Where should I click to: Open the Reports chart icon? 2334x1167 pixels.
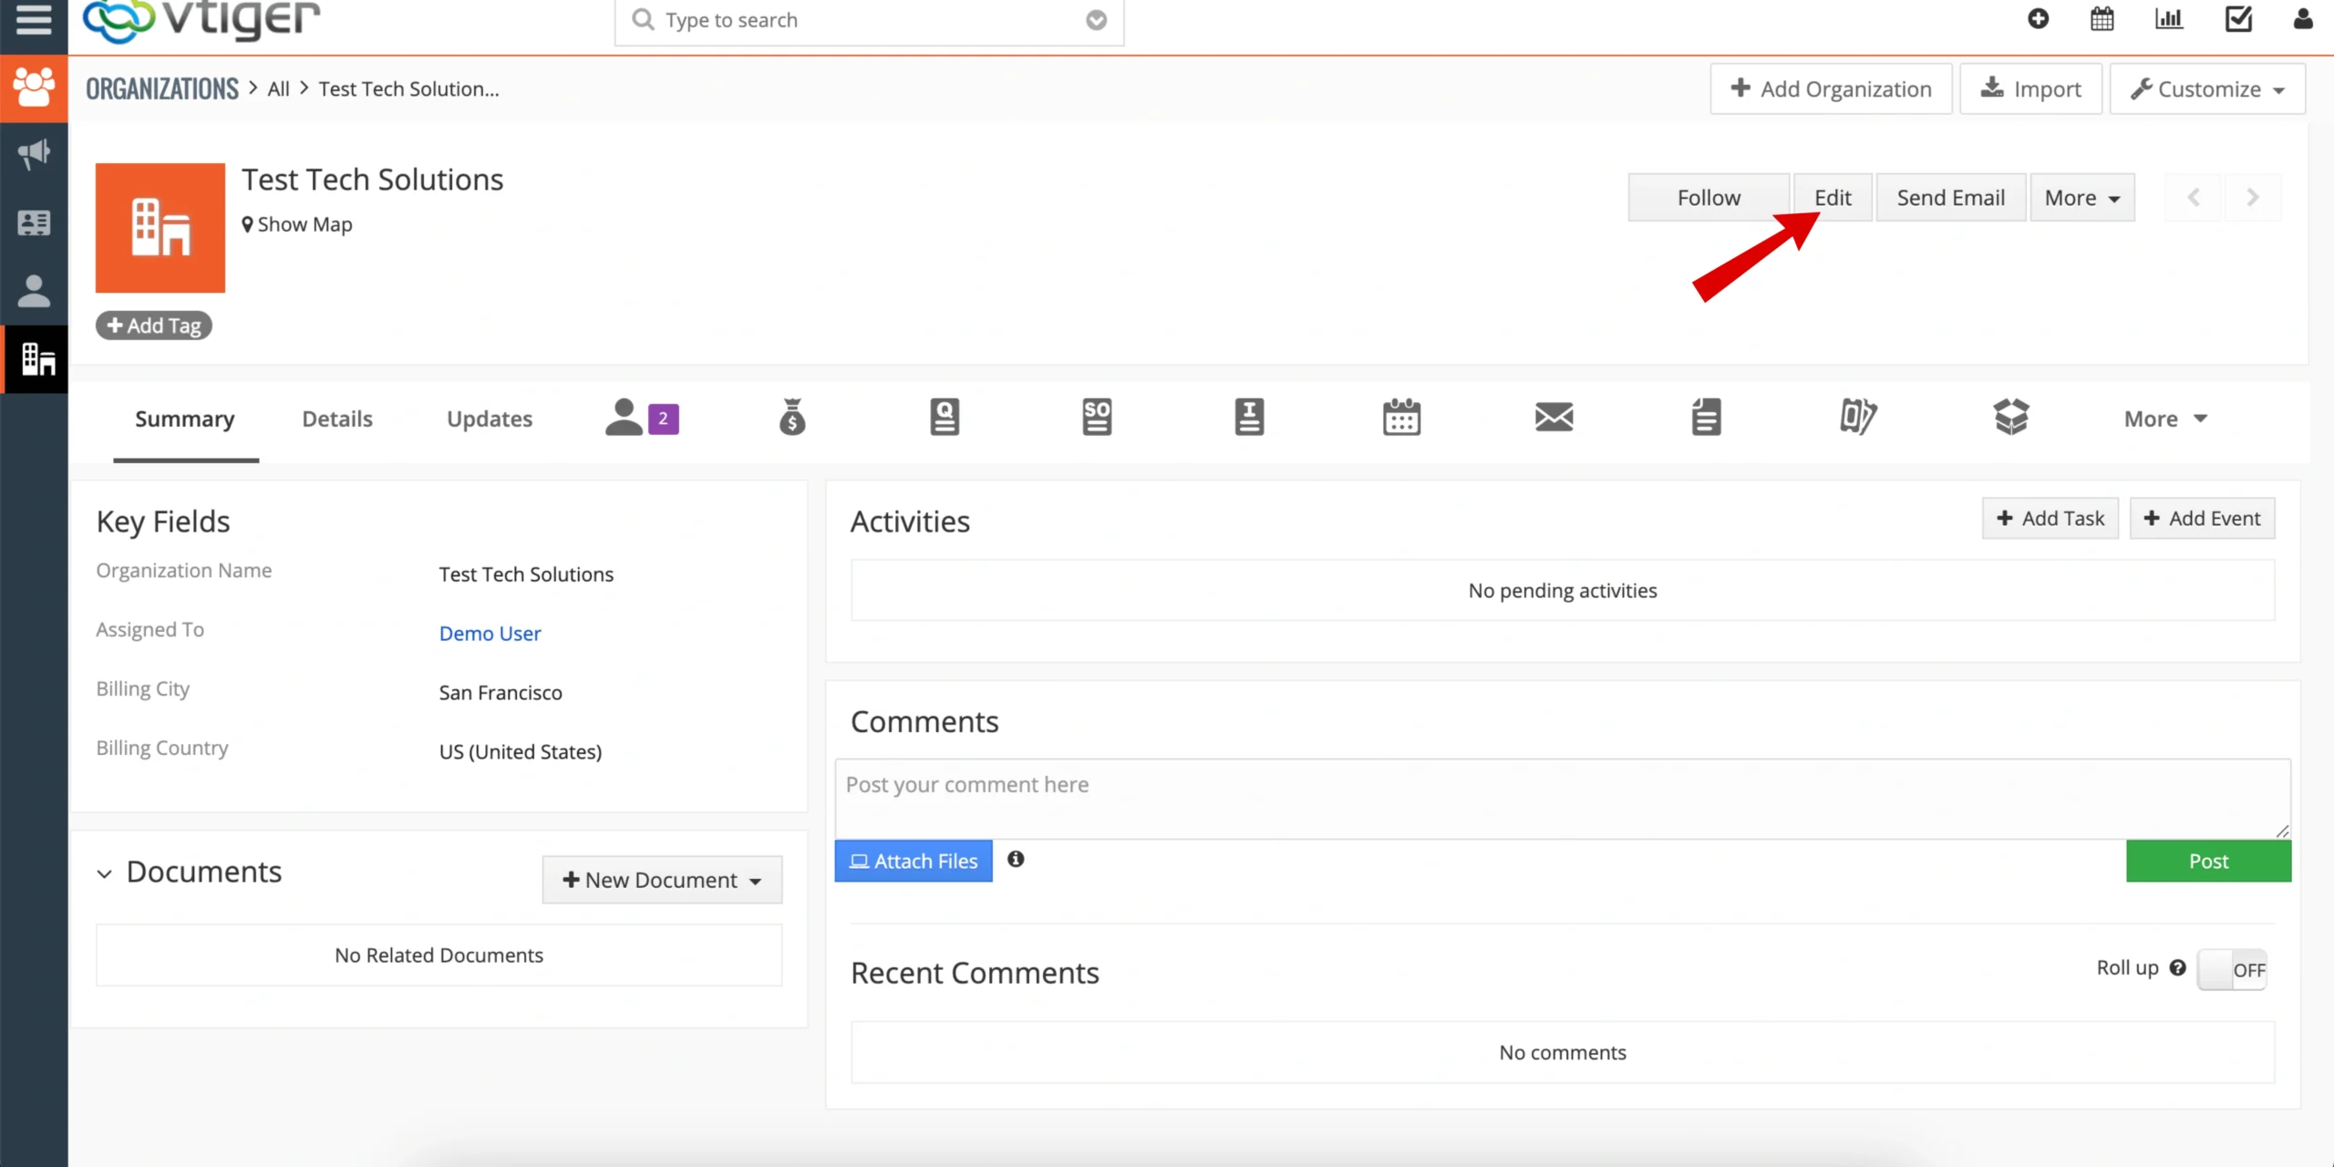pos(2169,19)
